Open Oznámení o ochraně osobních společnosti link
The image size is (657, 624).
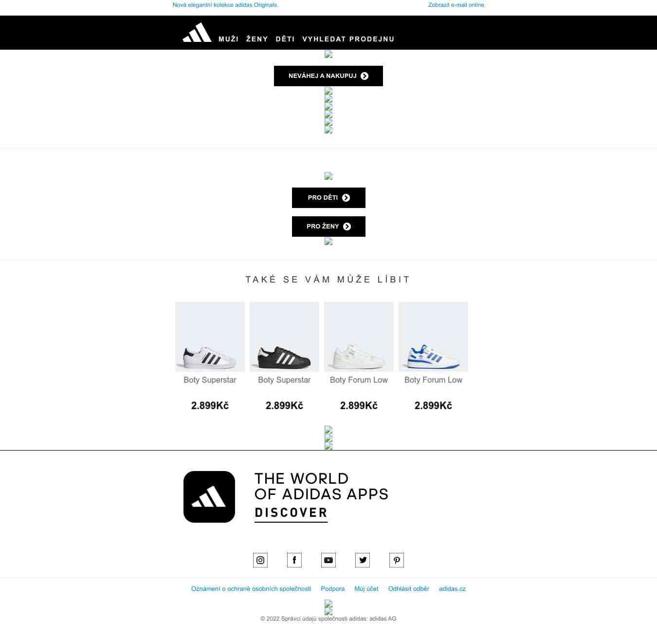click(x=251, y=589)
